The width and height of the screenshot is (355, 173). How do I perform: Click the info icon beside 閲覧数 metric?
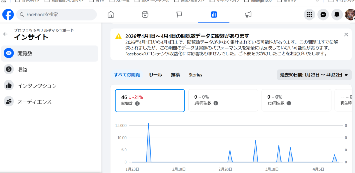[137, 104]
